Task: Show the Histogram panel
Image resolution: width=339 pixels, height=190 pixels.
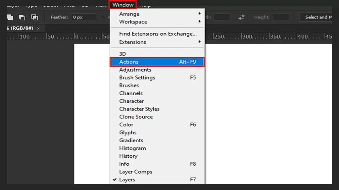Action: tap(157, 148)
